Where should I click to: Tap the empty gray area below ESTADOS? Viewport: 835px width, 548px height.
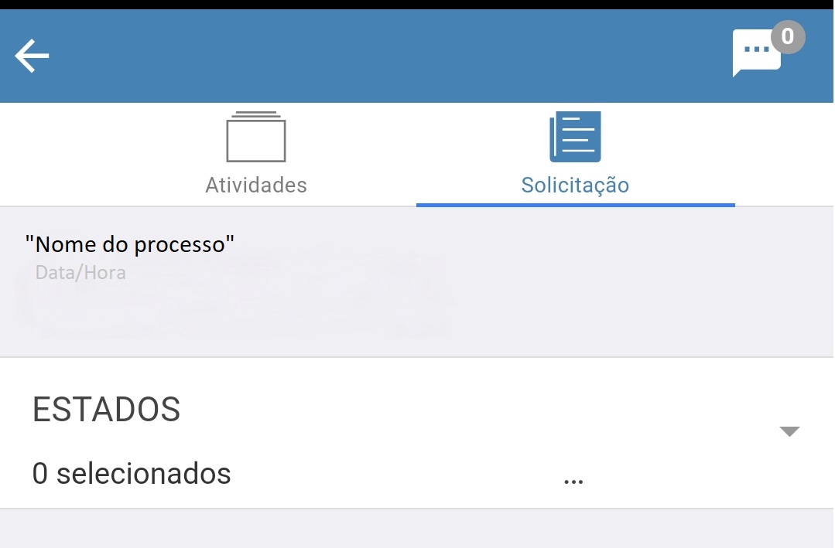[416, 529]
